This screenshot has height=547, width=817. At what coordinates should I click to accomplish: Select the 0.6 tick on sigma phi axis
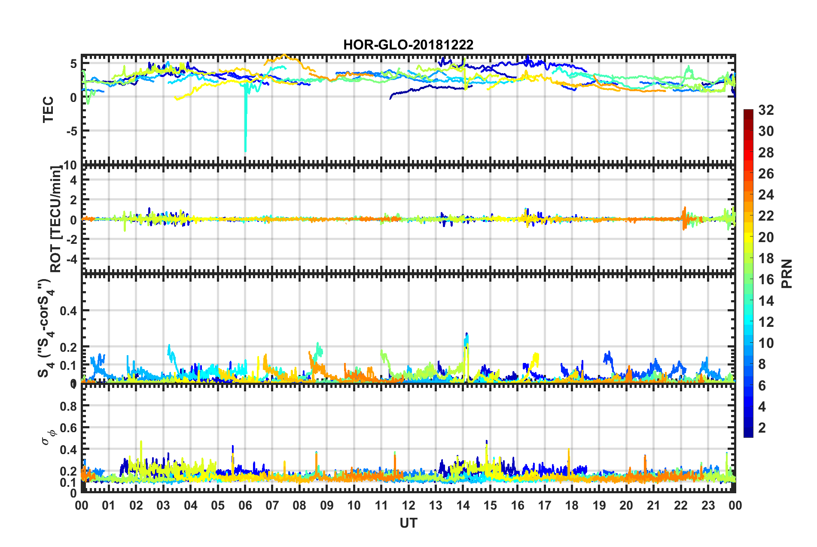point(69,427)
